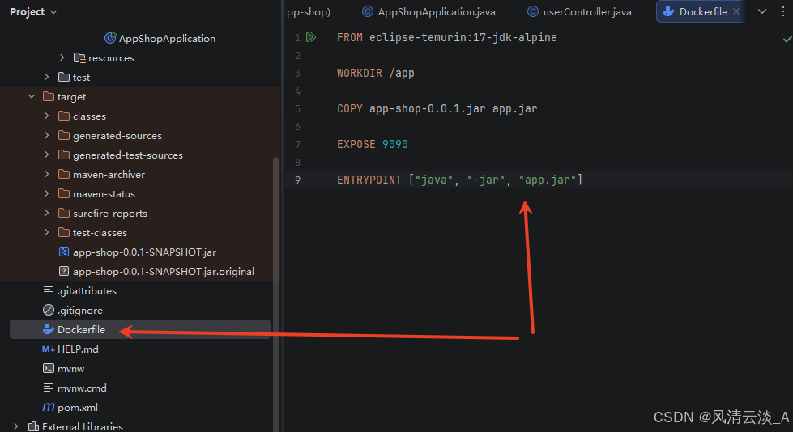Click the External Libraries icon
This screenshot has height=432, width=793.
33,426
